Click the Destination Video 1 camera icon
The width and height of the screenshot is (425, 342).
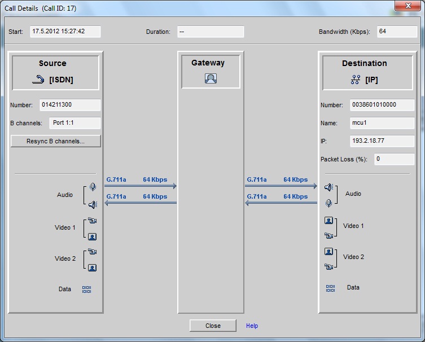click(329, 236)
